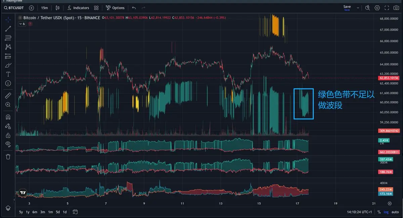
Task: Toggle log scale mode
Action: point(386,212)
